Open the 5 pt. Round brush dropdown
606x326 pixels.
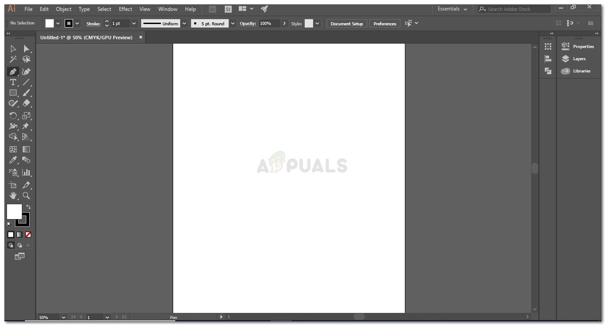pyautogui.click(x=233, y=24)
